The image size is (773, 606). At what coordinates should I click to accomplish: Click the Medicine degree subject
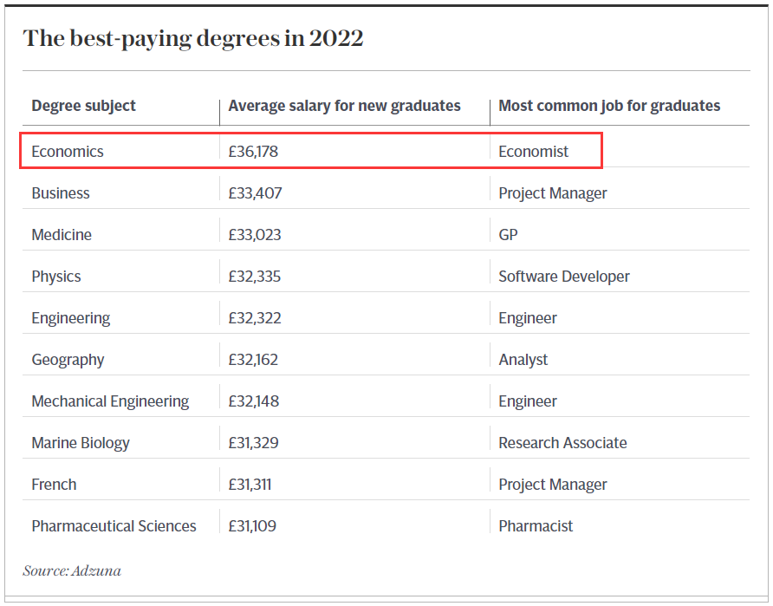coord(62,235)
